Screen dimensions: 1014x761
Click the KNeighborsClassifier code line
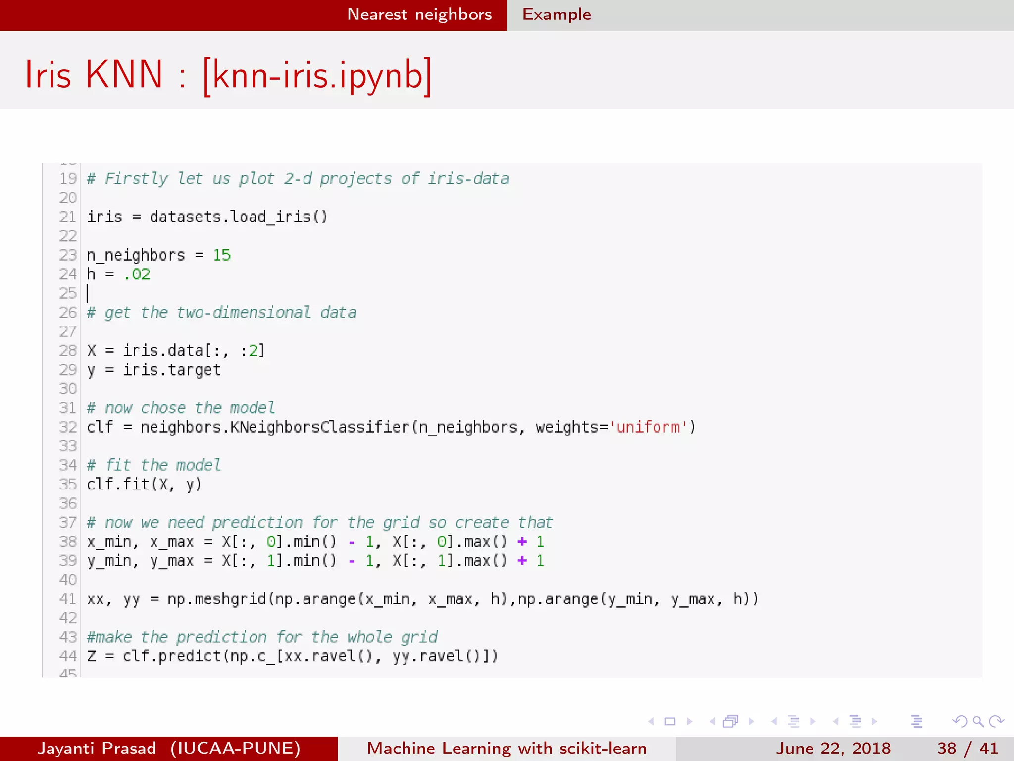click(391, 427)
